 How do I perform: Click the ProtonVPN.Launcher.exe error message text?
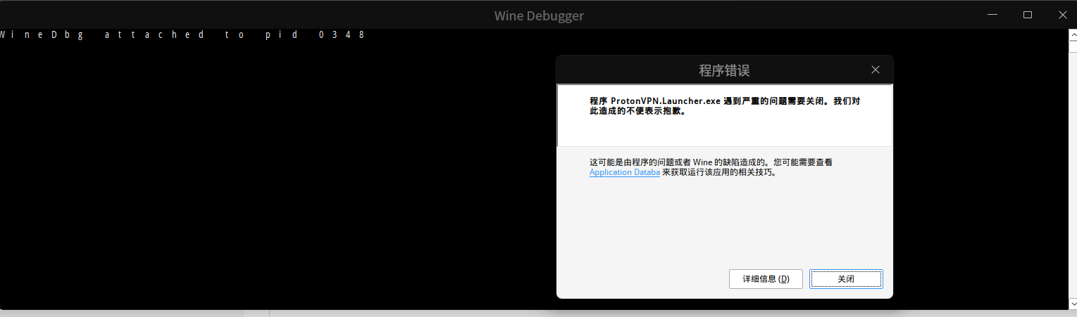[x=725, y=106]
